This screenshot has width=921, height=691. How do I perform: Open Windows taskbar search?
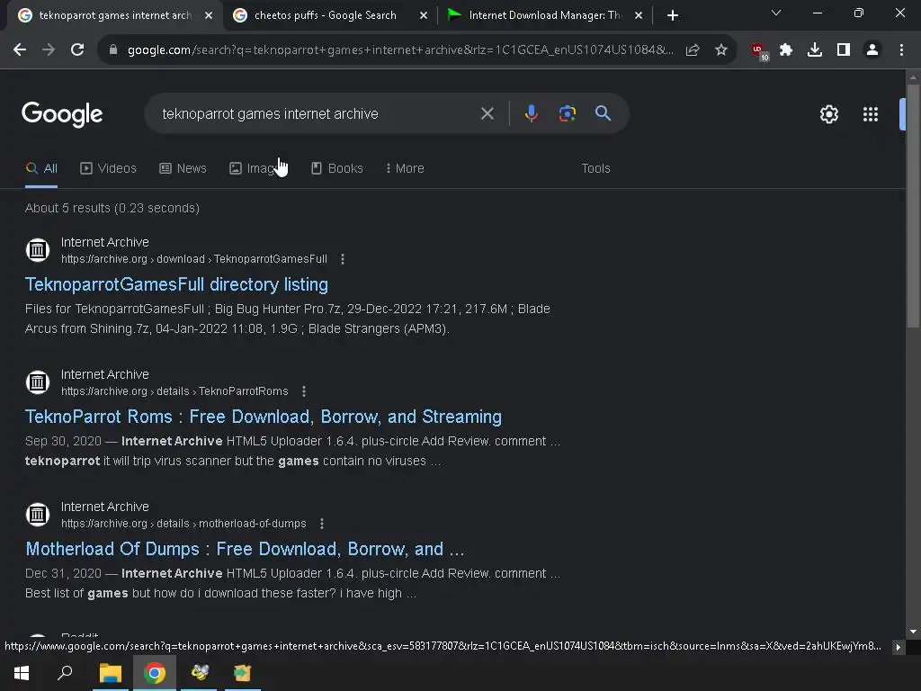(65, 673)
